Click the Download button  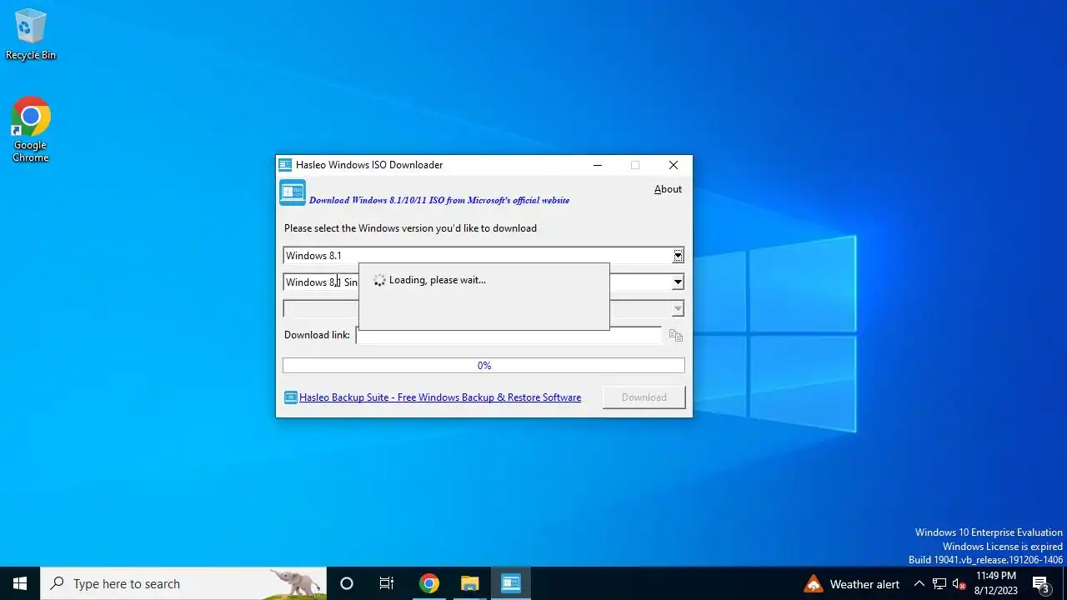point(644,397)
